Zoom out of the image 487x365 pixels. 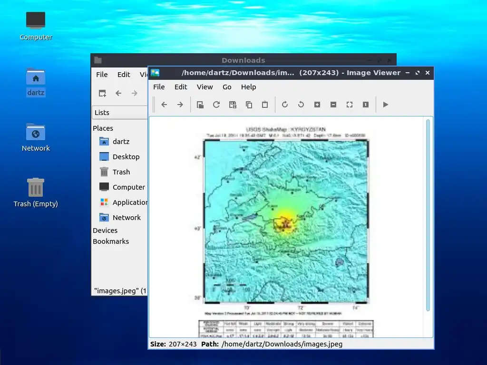click(x=333, y=105)
